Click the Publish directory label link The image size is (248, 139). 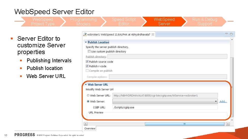pos(96,57)
